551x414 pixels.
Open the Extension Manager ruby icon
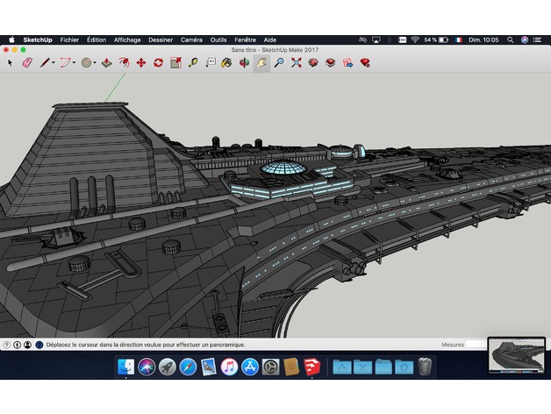[x=365, y=63]
